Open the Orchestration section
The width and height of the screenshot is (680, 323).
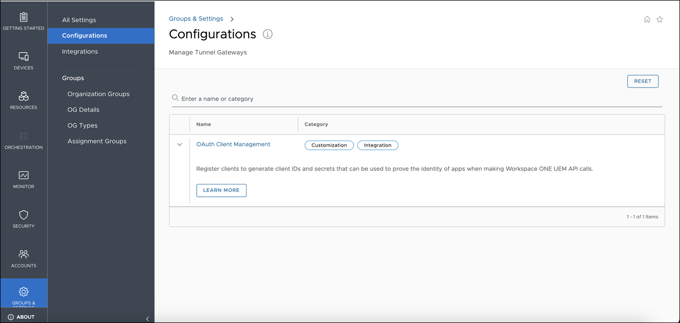(x=23, y=138)
